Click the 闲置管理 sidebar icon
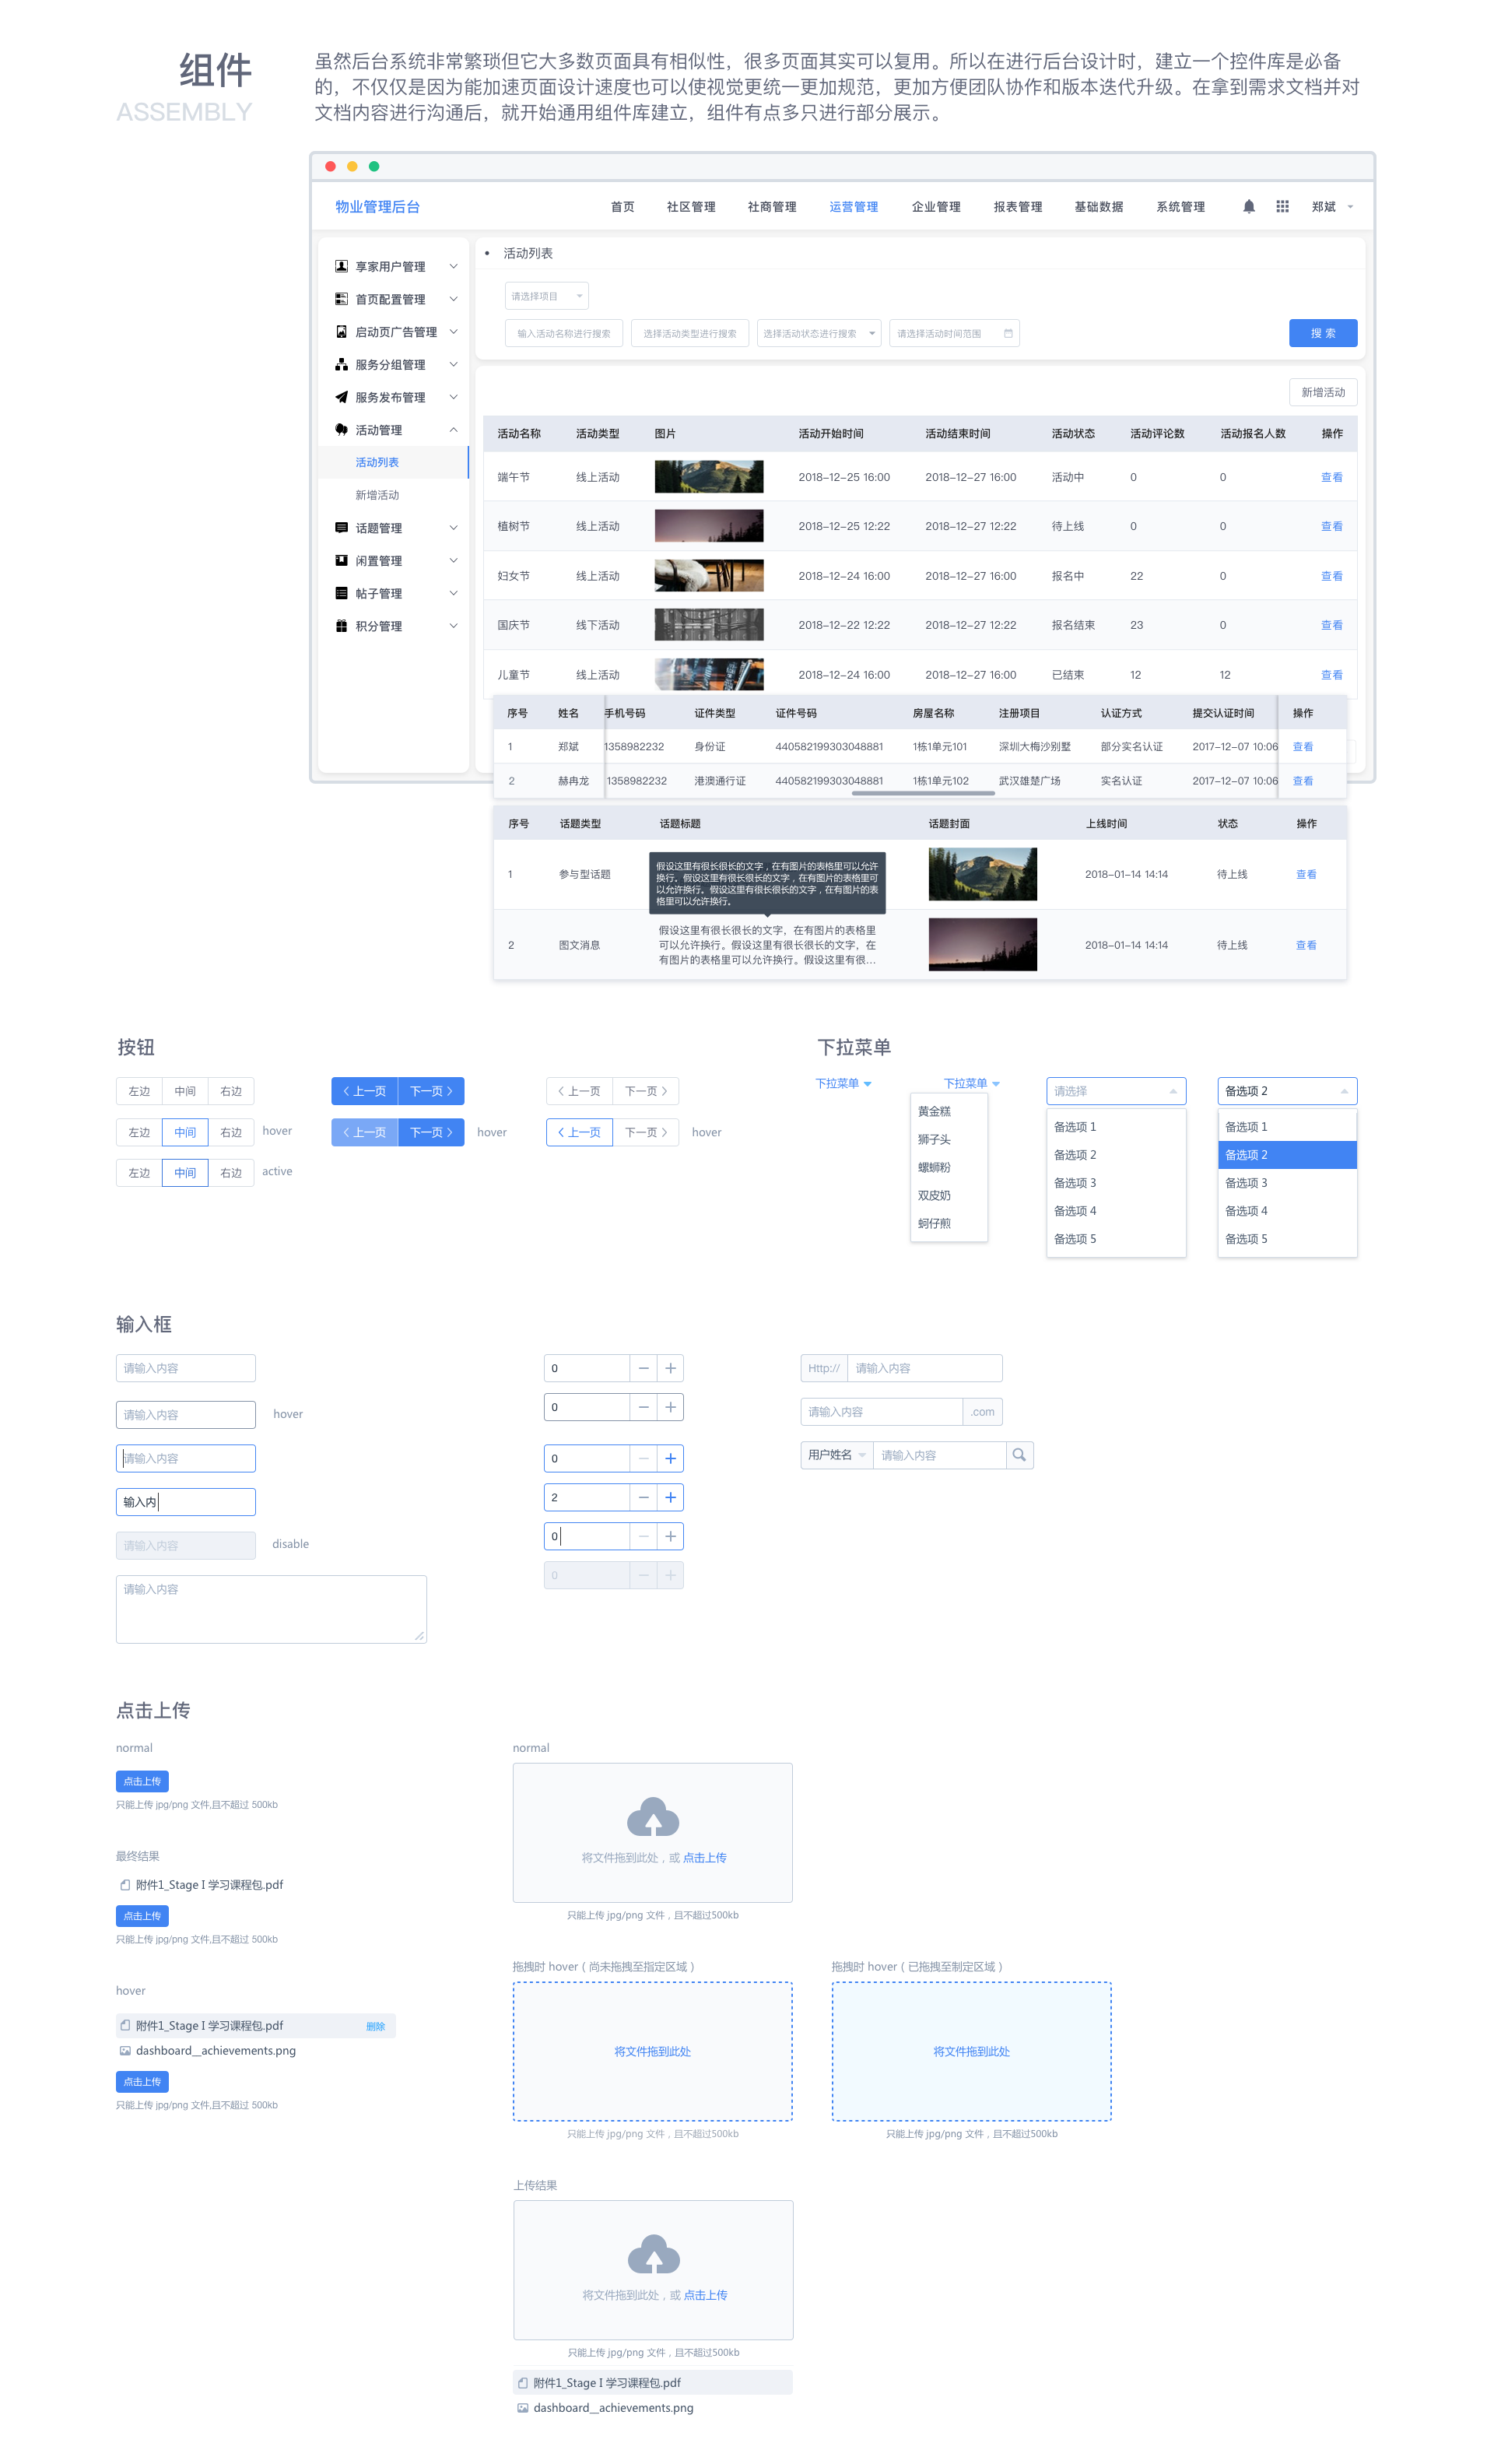Screen dimensions: 1494x2464 tap(341, 560)
